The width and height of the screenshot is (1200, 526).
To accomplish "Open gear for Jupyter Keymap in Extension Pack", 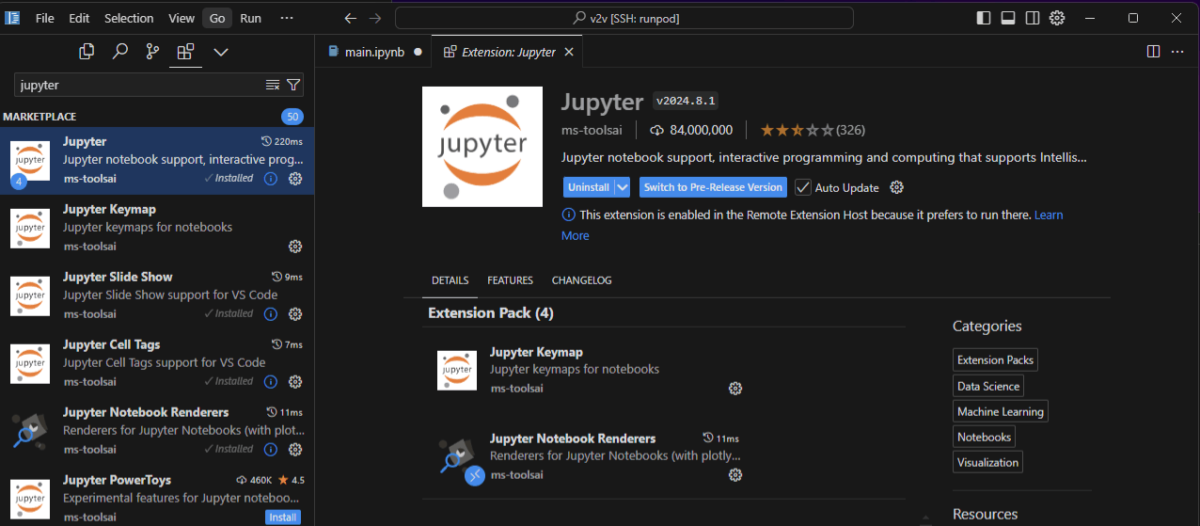I will (735, 389).
